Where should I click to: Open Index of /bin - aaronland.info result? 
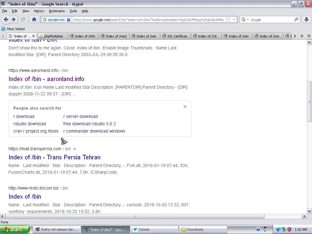[x=46, y=79]
